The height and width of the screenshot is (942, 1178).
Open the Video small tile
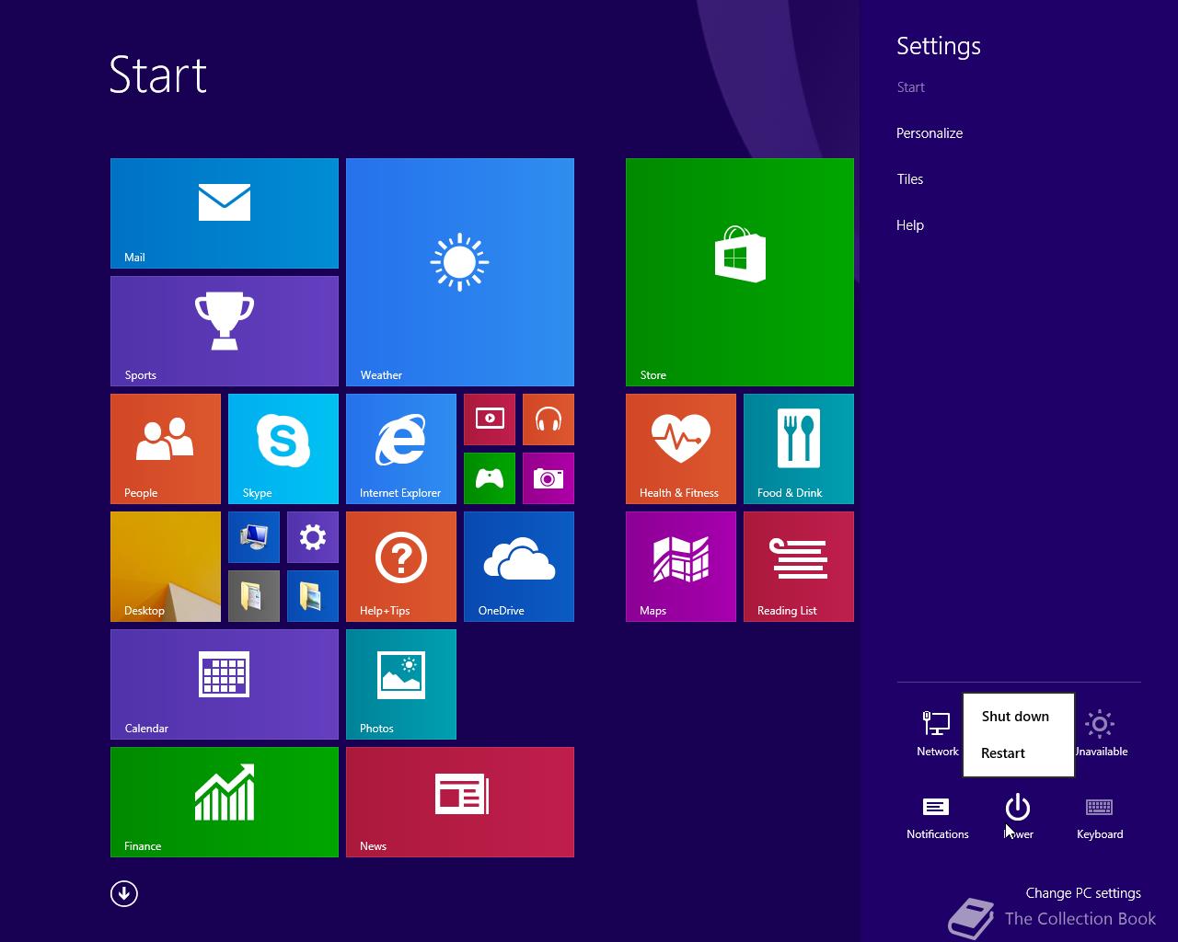click(x=490, y=419)
